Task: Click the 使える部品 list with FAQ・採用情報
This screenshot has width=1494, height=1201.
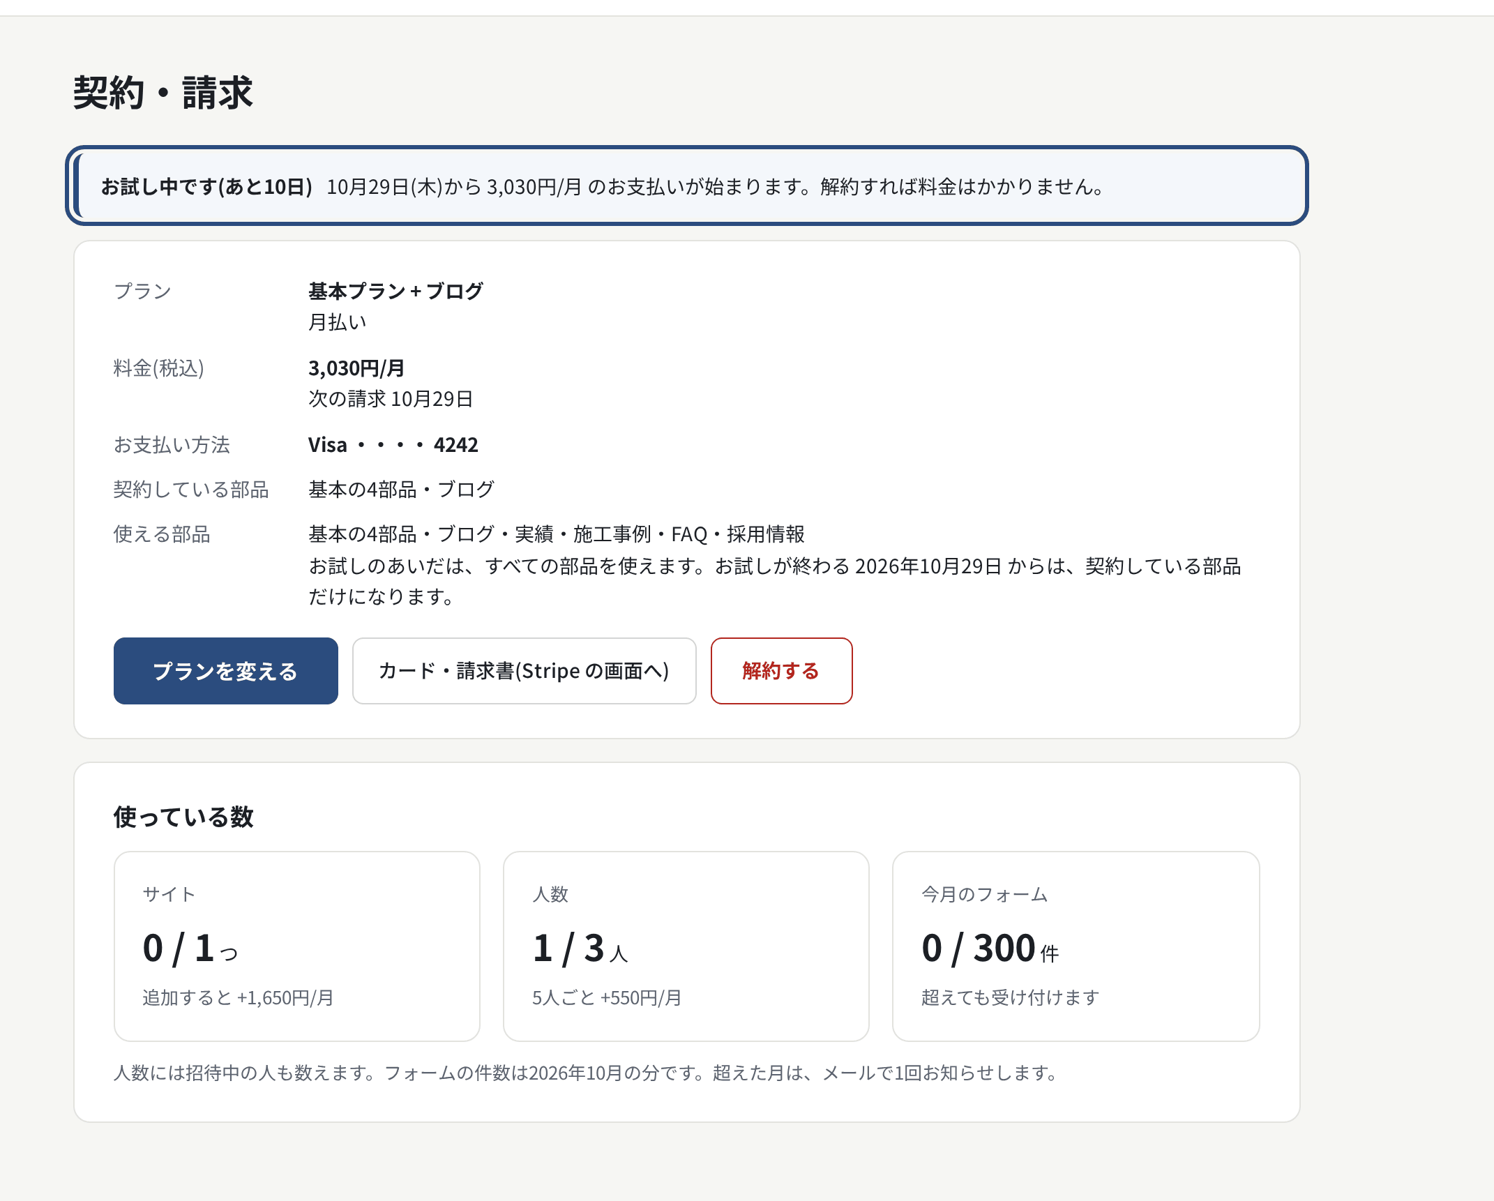Action: (557, 534)
